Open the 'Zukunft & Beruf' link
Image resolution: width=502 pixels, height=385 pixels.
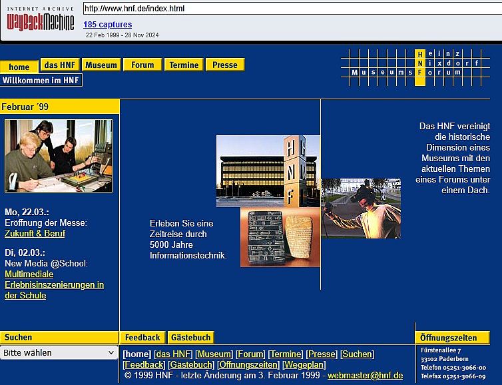(x=35, y=234)
